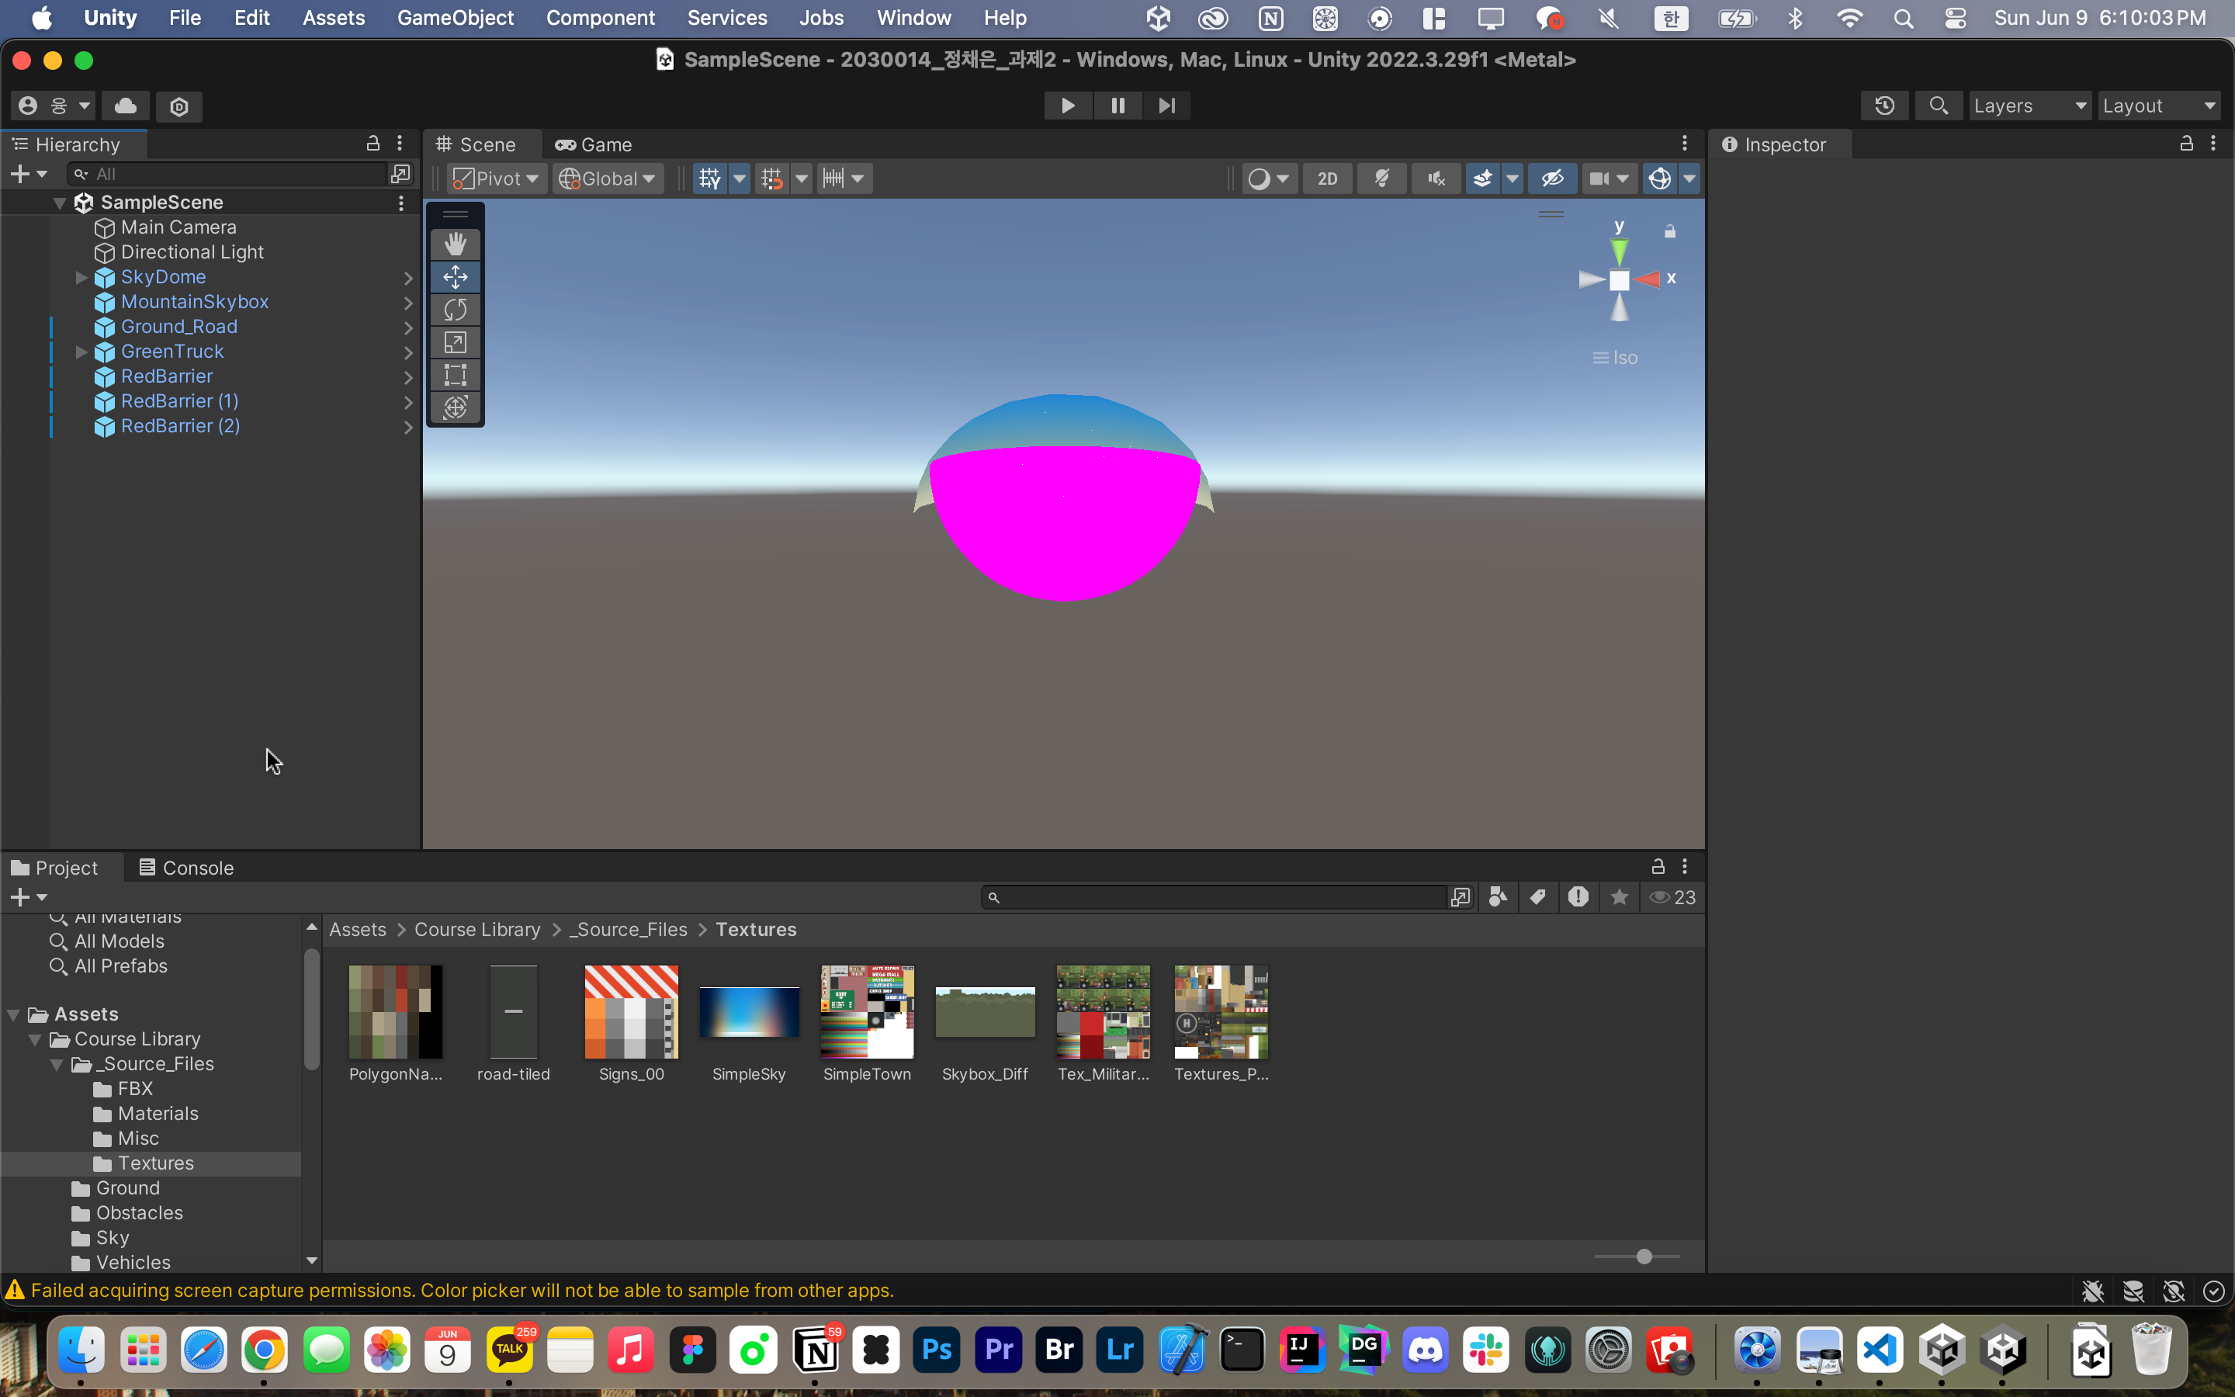This screenshot has width=2235, height=1397.
Task: Open the Layers dropdown
Action: tap(2029, 106)
